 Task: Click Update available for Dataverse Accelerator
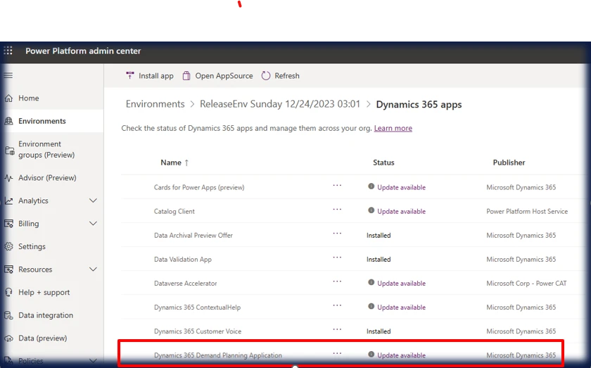(402, 284)
